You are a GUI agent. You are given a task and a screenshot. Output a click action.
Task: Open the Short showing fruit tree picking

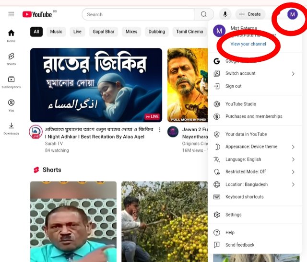pyautogui.click(x=165, y=222)
